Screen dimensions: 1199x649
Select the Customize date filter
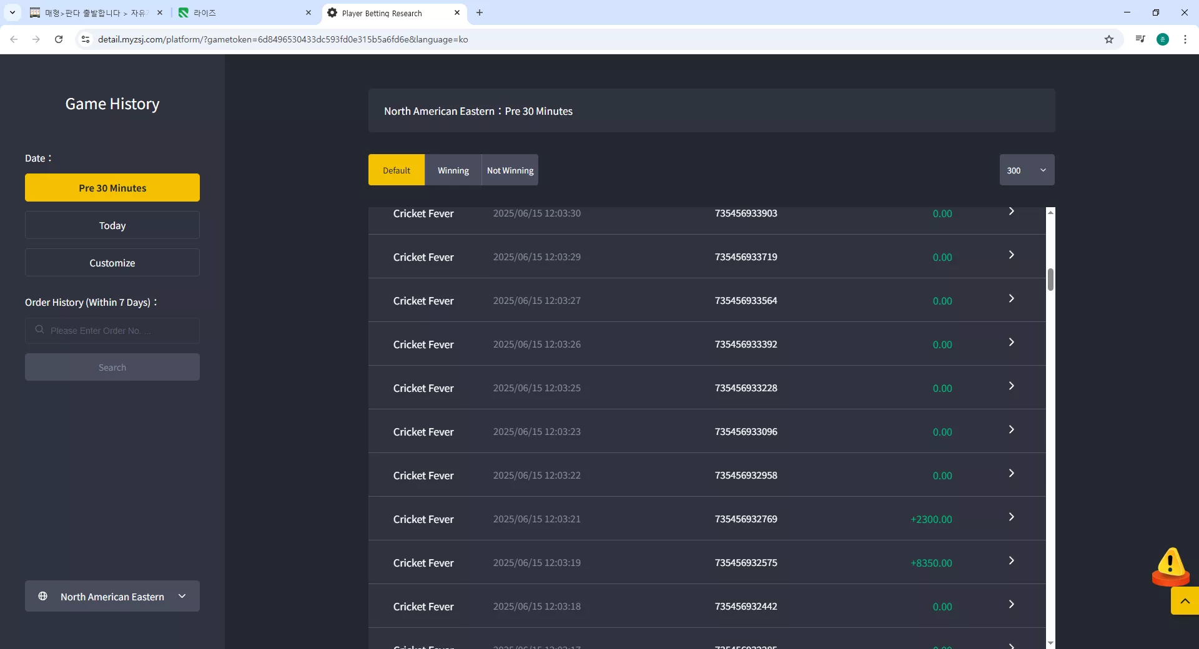pos(112,263)
